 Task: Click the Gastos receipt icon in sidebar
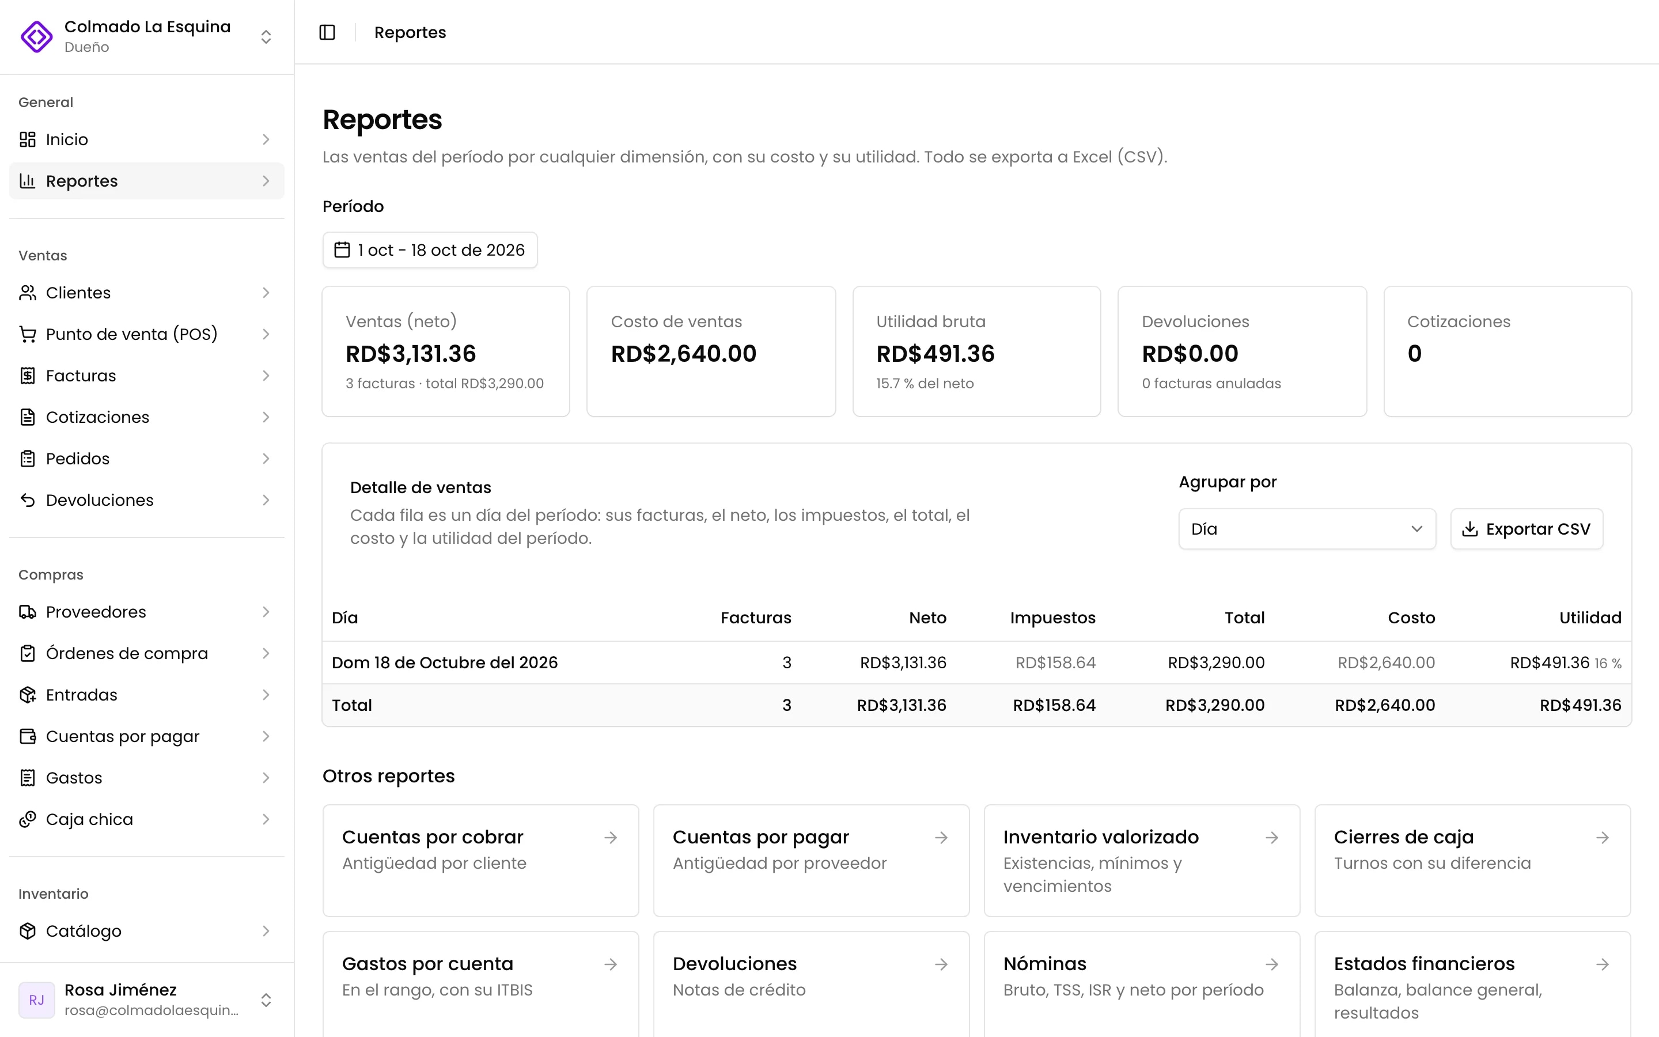[x=28, y=778]
